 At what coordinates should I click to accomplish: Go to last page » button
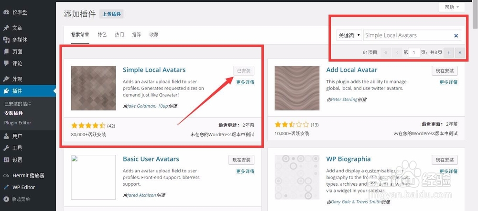460,52
